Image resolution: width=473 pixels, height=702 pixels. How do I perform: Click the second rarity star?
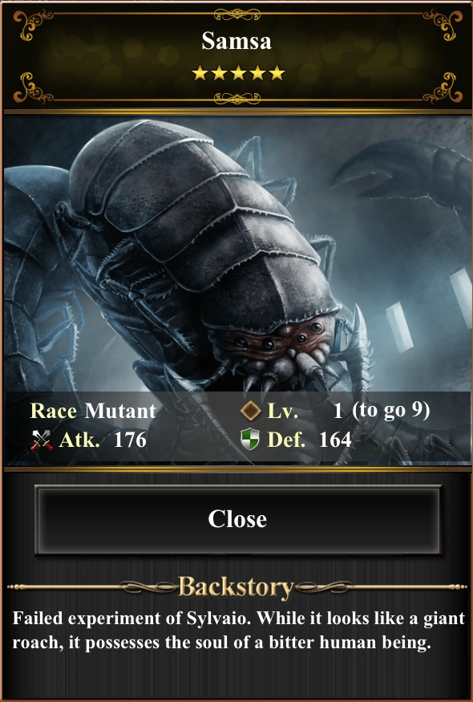[x=219, y=72]
